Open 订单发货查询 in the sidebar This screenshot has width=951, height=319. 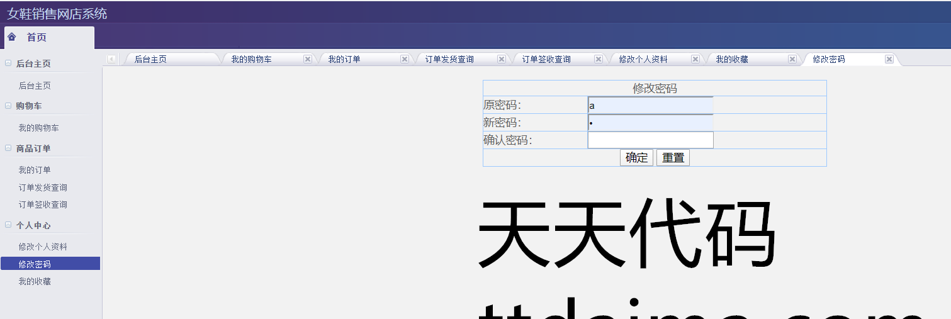(43, 187)
